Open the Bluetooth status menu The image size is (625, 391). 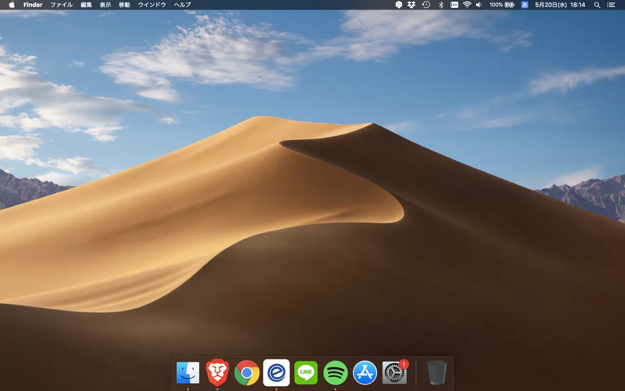point(441,4)
